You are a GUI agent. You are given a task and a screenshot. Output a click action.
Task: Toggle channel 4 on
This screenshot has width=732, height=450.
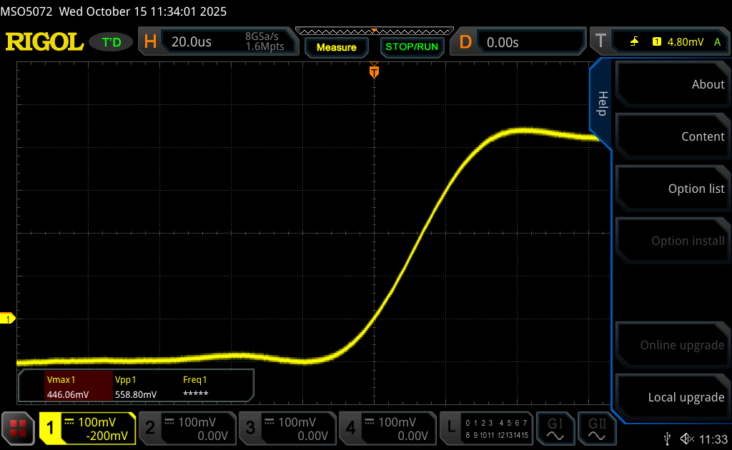pyautogui.click(x=387, y=428)
